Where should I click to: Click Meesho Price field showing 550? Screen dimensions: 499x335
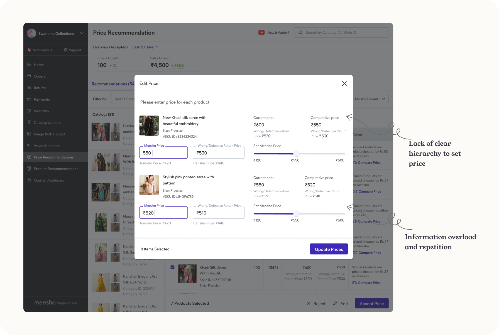click(x=163, y=153)
